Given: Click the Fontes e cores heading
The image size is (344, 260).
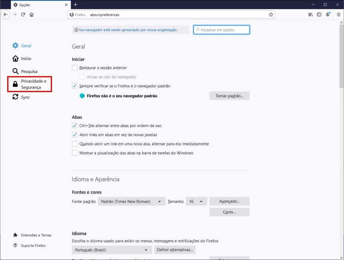Looking at the screenshot, I should point(87,192).
